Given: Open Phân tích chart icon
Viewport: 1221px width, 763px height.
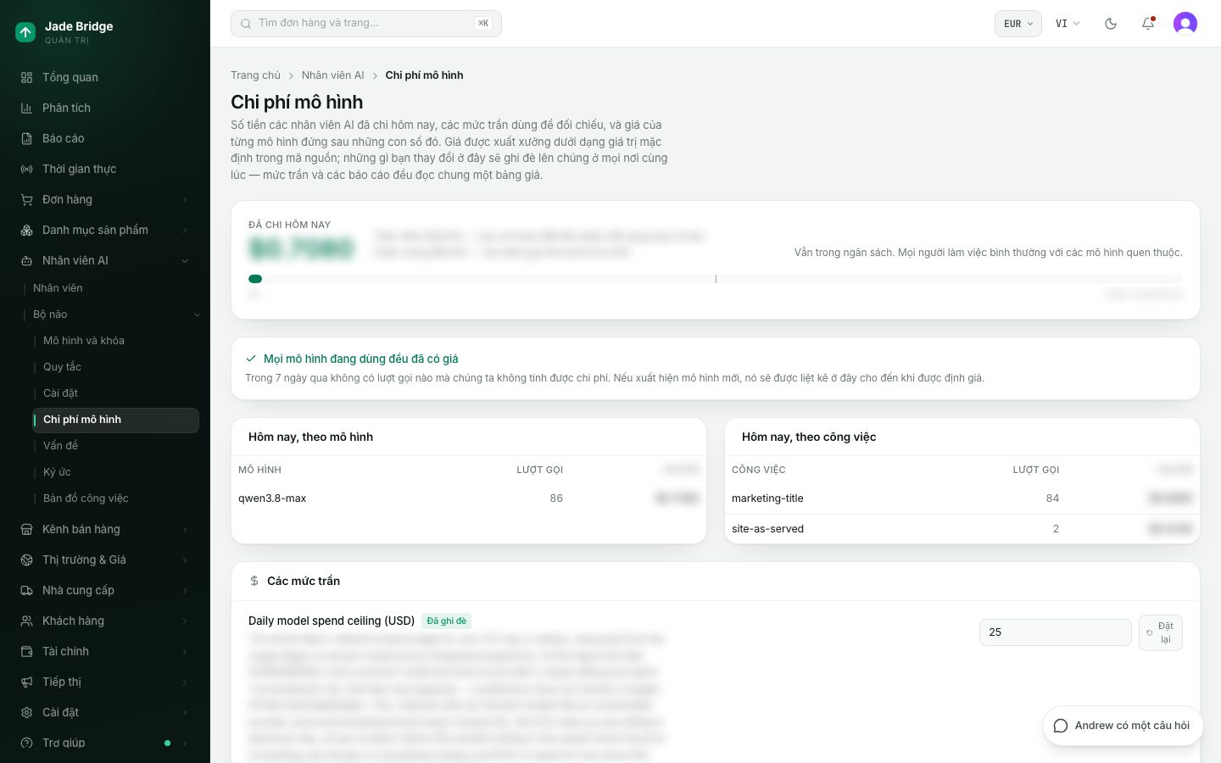Looking at the screenshot, I should click(26, 108).
